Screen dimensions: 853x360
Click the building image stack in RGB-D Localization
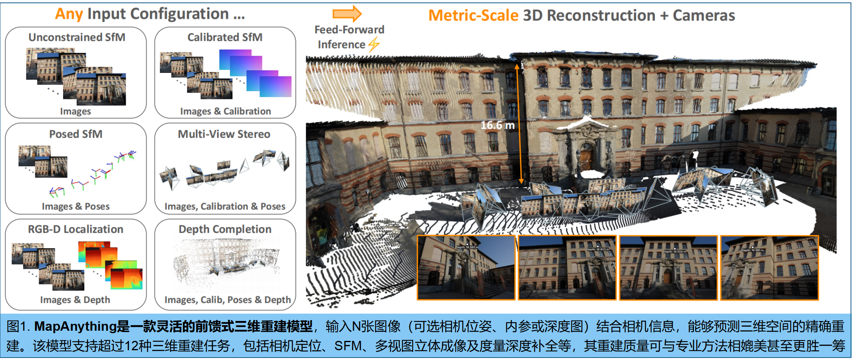pyautogui.click(x=48, y=266)
